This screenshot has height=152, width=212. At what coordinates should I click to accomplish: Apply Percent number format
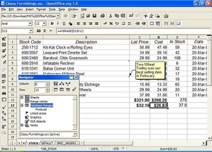click(111, 24)
